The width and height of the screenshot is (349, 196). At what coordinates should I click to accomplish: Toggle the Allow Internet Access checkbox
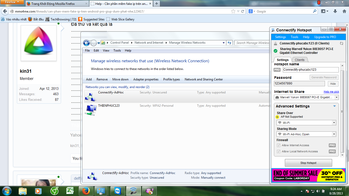pos(278,145)
